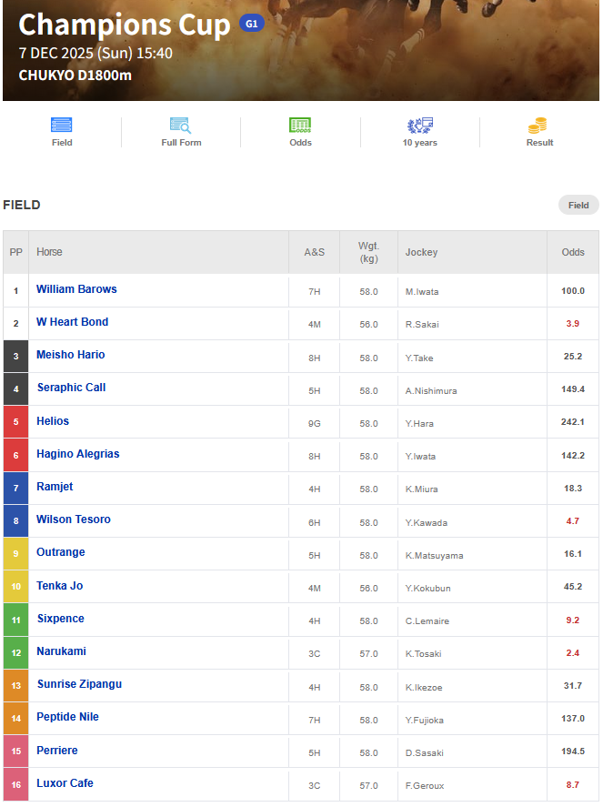This screenshot has width=603, height=807.
Task: Click Sixpence's odds value 9.2
Action: [x=573, y=620]
